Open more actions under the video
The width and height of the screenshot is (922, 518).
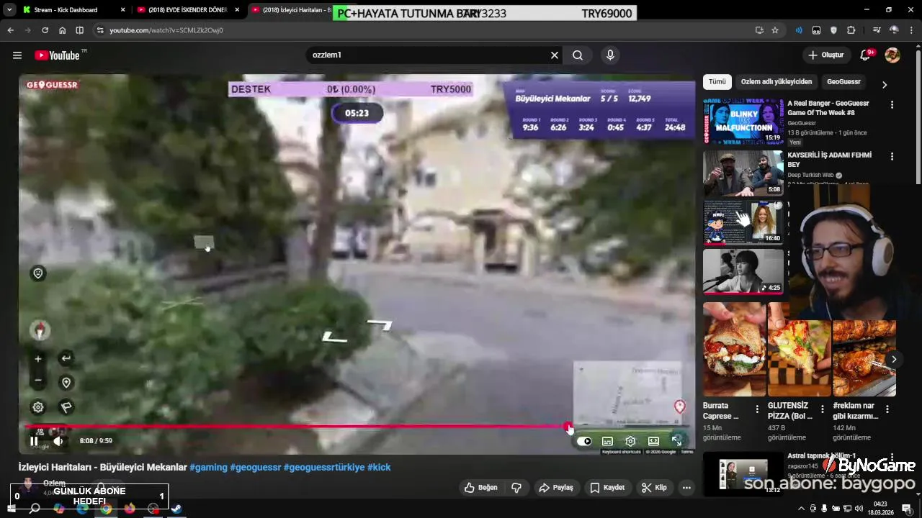(x=686, y=488)
